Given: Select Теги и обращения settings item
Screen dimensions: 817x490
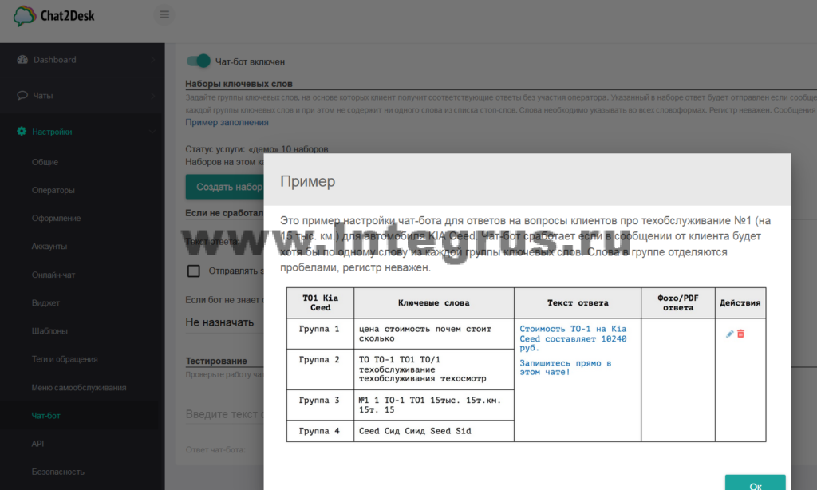Looking at the screenshot, I should pos(65,359).
